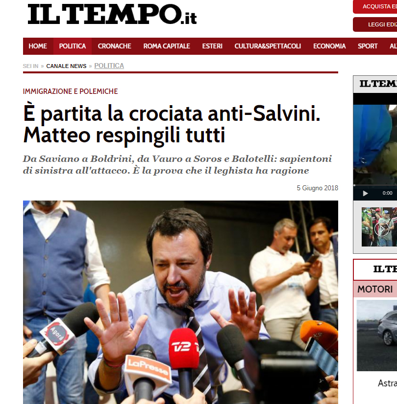Click the Motori section header

click(x=375, y=289)
